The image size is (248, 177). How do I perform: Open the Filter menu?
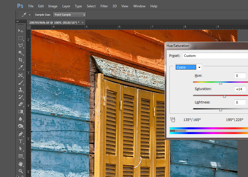click(x=104, y=6)
